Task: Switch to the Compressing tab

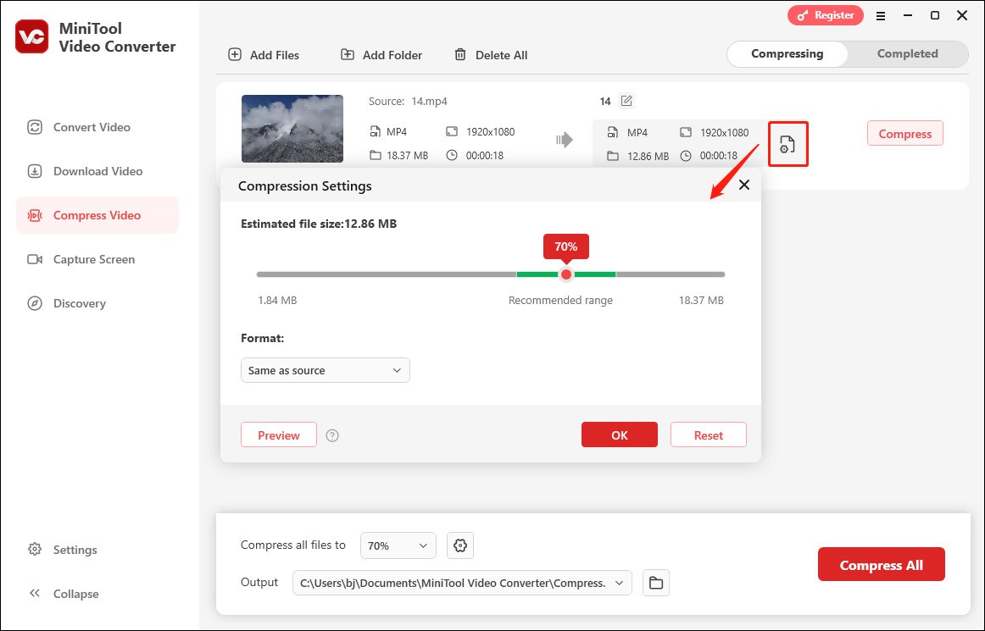Action: (x=787, y=54)
